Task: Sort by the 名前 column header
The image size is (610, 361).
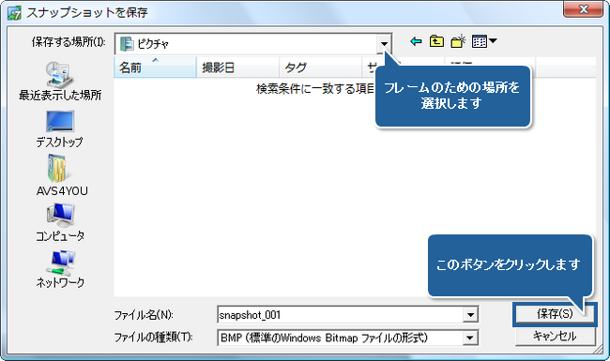Action: pos(155,68)
